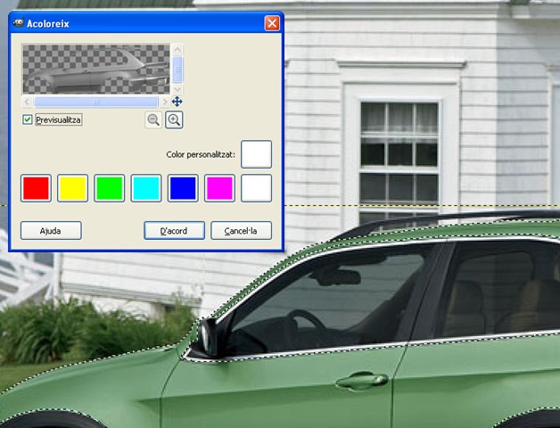Click the preview scroll down arrow
The image size is (560, 428).
[x=177, y=89]
